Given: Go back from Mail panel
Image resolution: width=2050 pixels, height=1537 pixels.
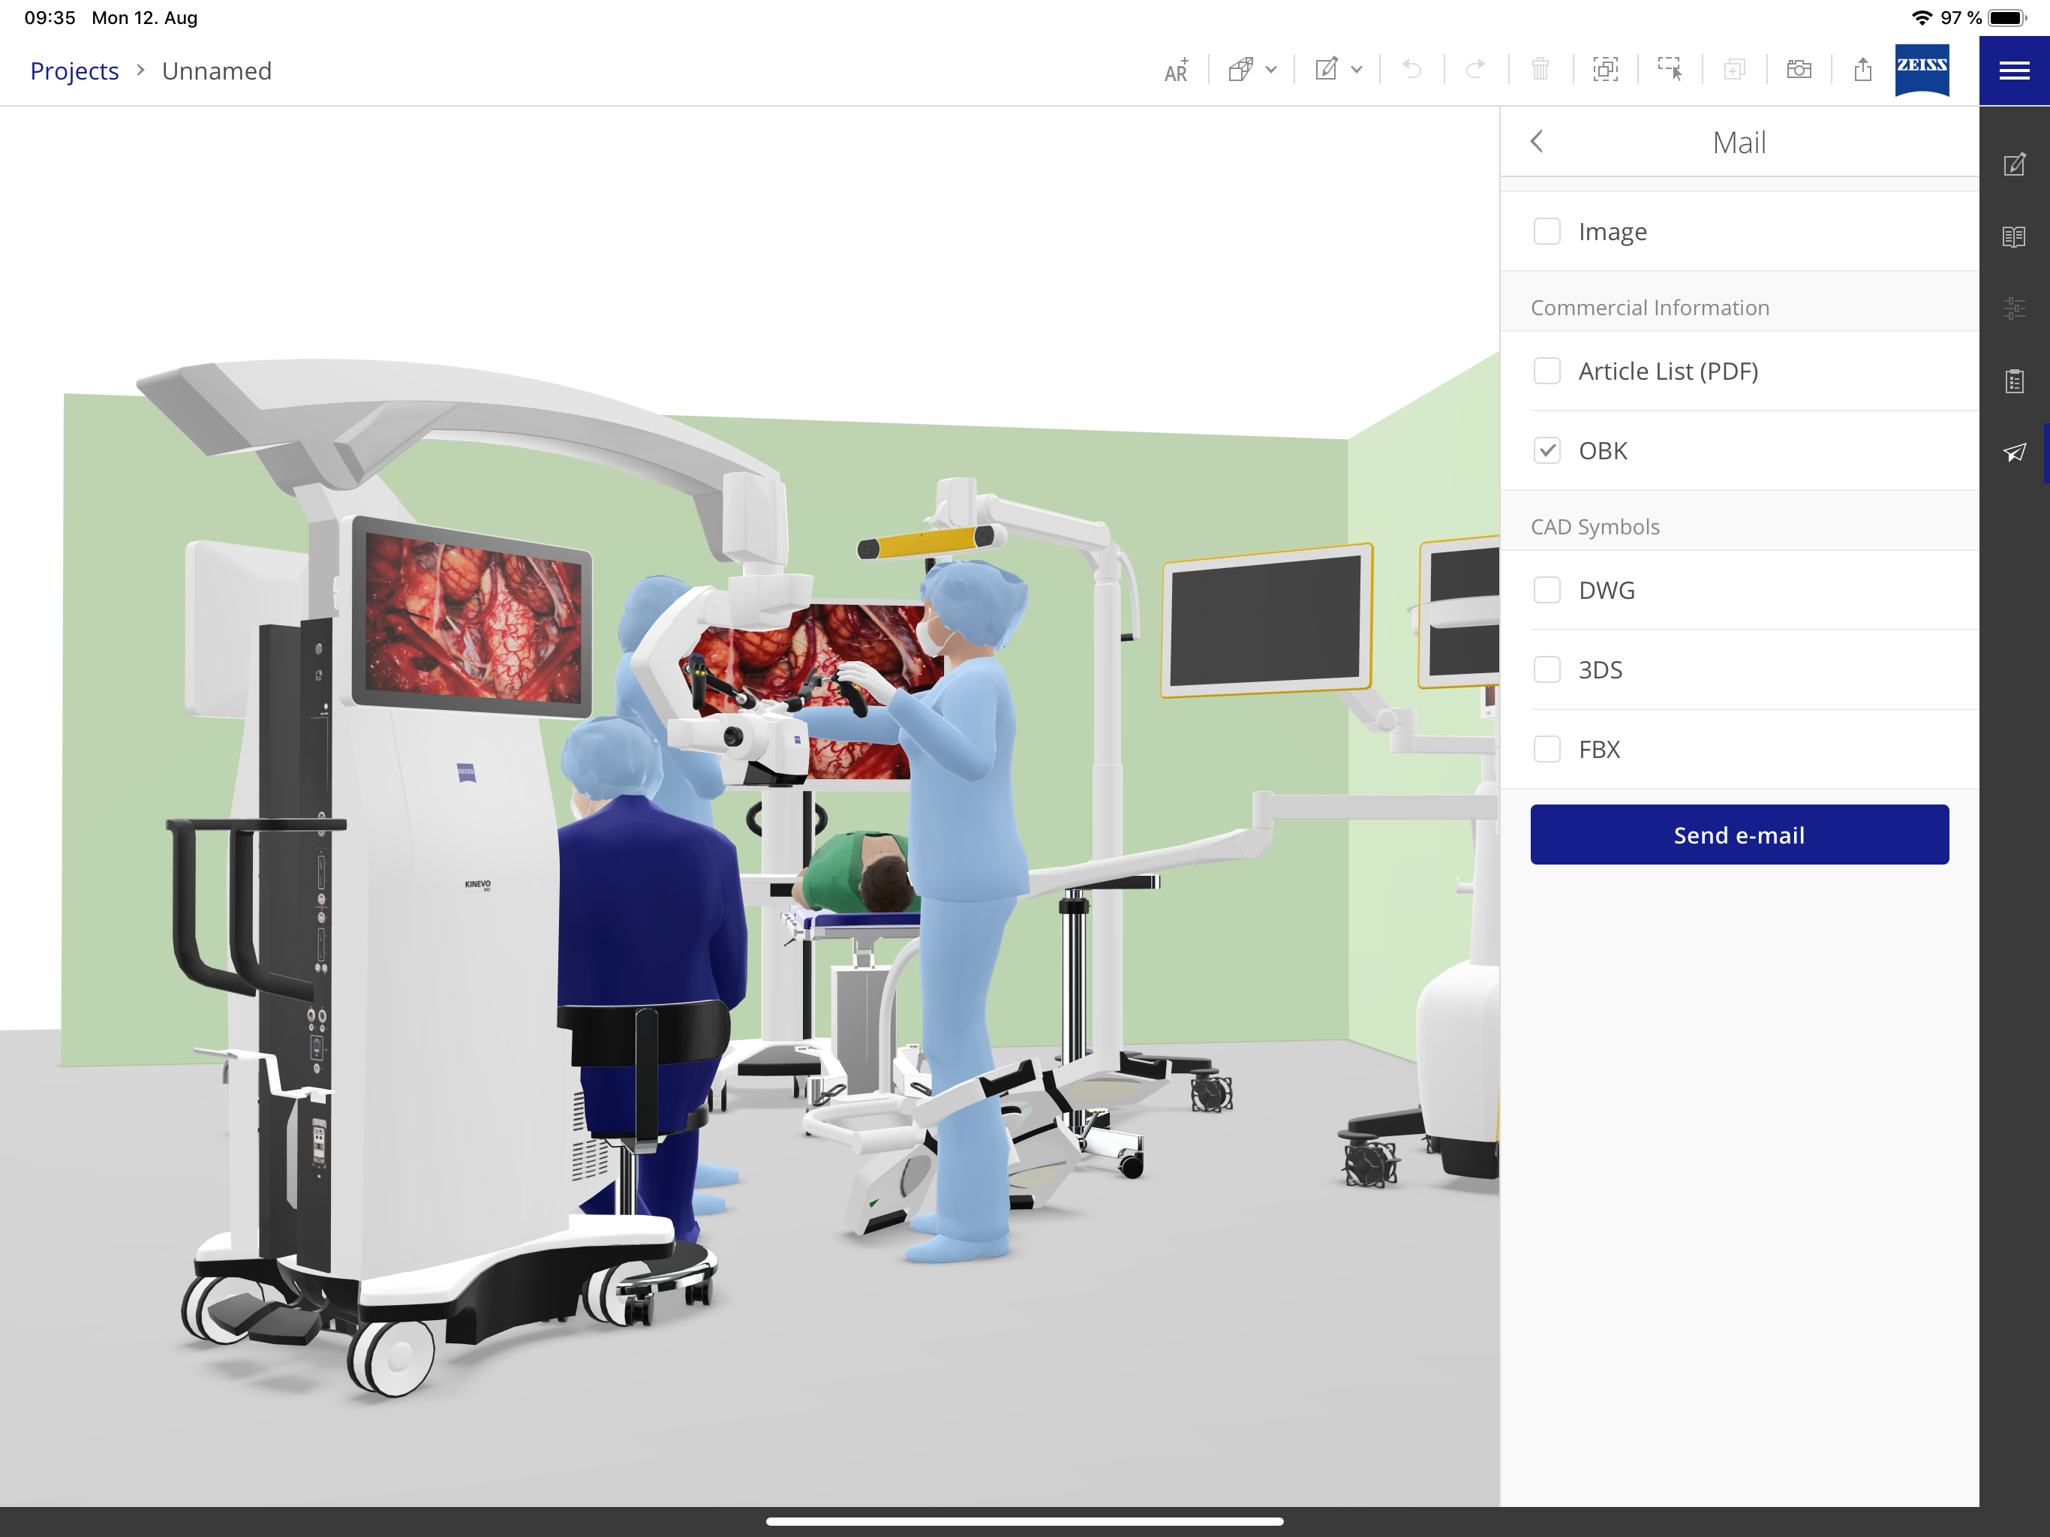Looking at the screenshot, I should (1537, 142).
